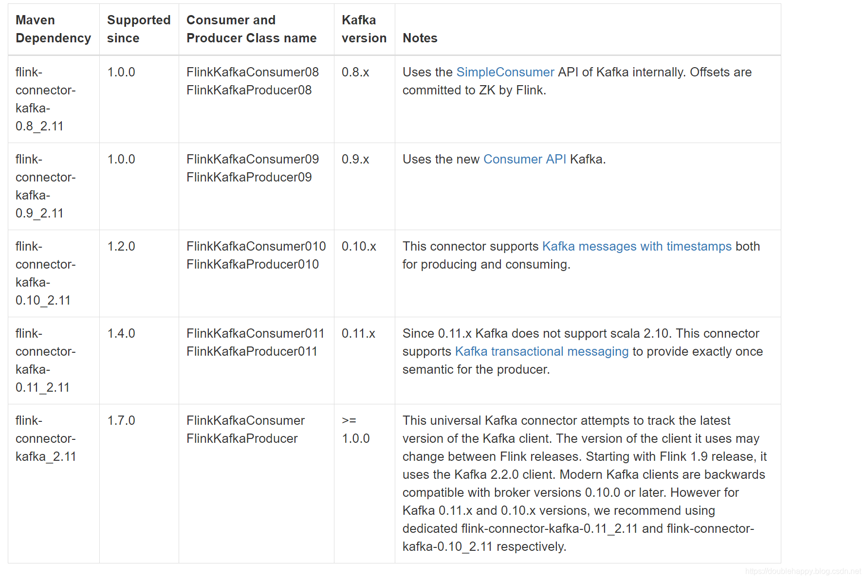The width and height of the screenshot is (866, 580).
Task: Click the 0.10.x Kafka version cell
Action: 359,246
